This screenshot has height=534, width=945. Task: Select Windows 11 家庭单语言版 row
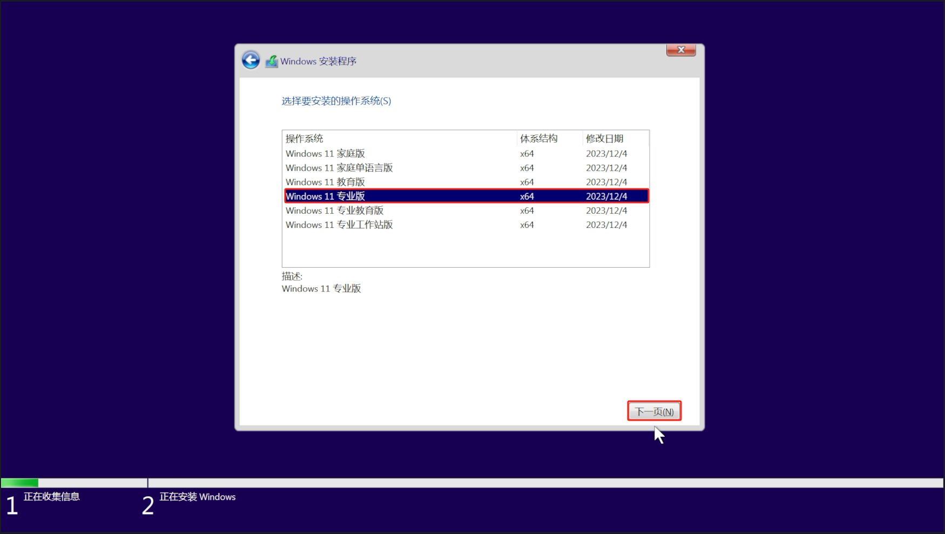point(465,168)
